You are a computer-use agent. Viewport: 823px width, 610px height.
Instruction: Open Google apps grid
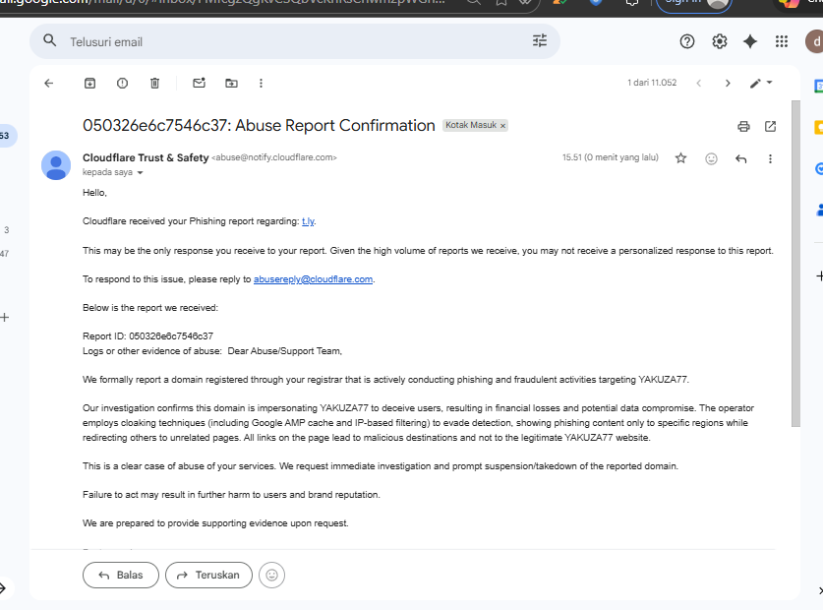point(782,41)
